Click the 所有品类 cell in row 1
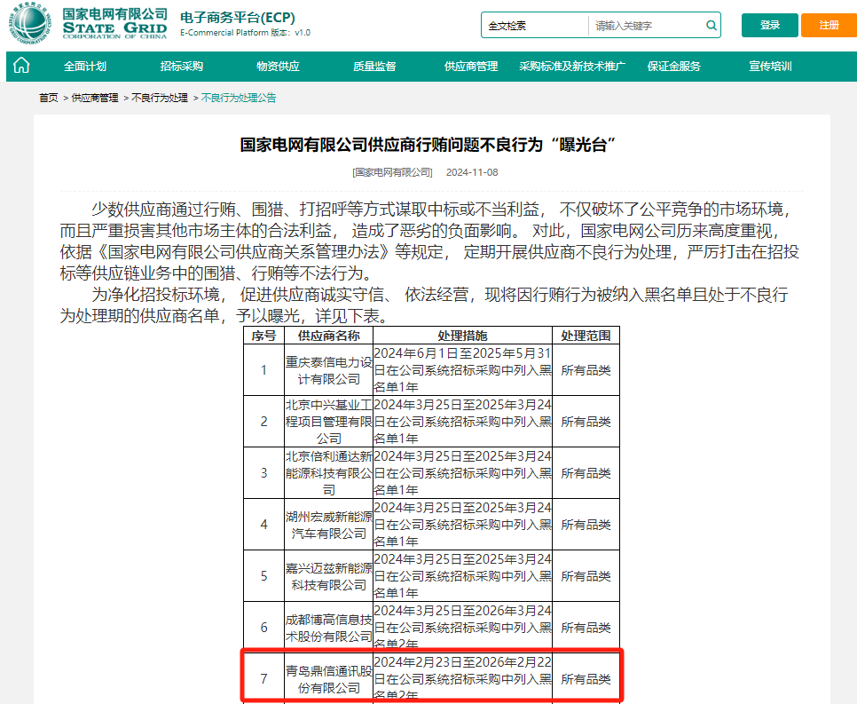The height and width of the screenshot is (704, 857). click(x=586, y=370)
